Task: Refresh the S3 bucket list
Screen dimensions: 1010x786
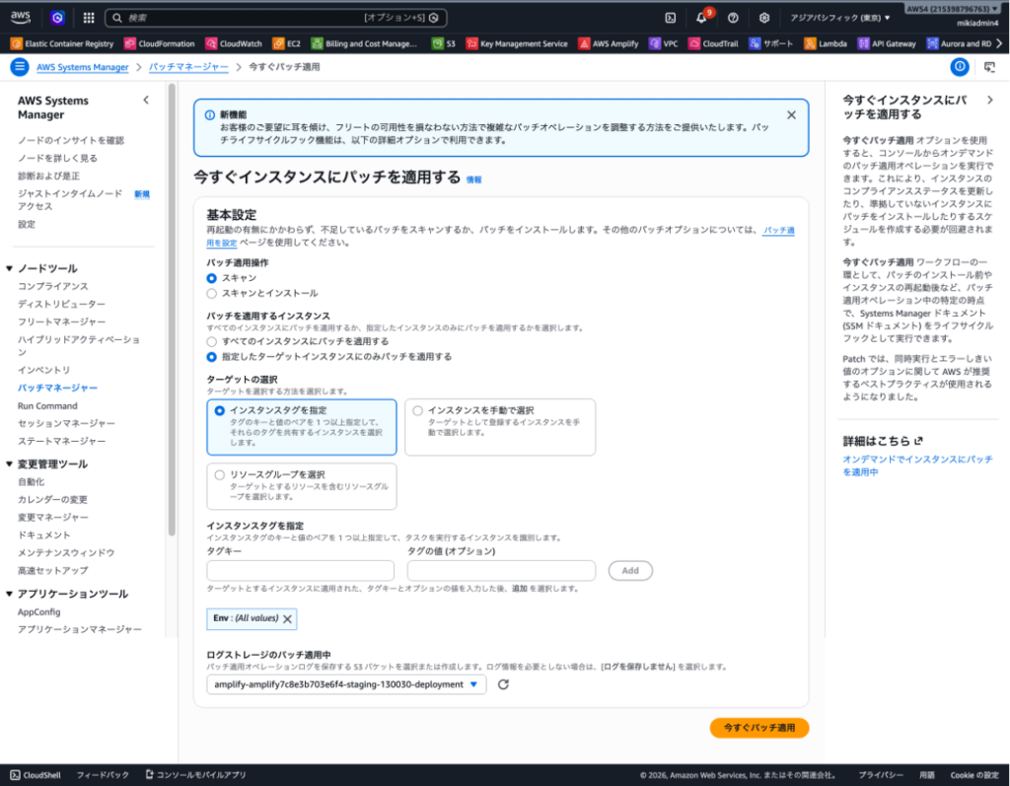Action: pos(503,684)
